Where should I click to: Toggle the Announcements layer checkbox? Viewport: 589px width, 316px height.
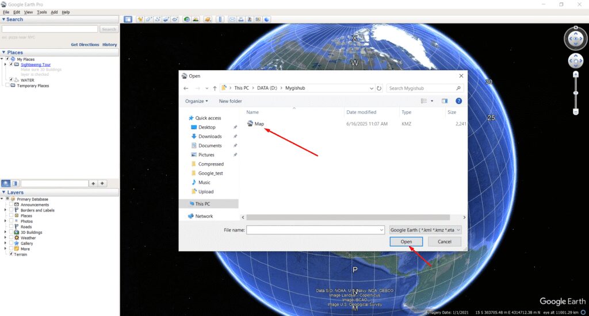[12, 205]
